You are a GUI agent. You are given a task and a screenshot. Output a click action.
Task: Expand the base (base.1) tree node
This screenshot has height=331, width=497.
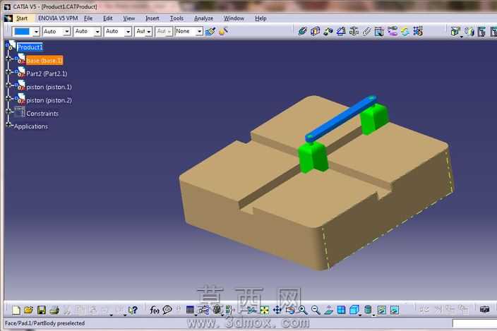pyautogui.click(x=8, y=59)
